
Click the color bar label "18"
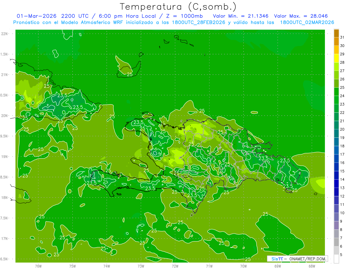coord(342,146)
